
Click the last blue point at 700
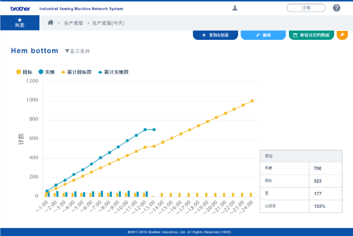point(153,130)
